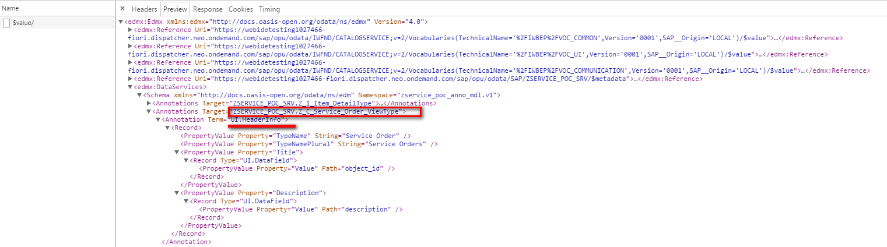887x247 pixels.
Task: Select the Preview tab
Action: tap(176, 9)
